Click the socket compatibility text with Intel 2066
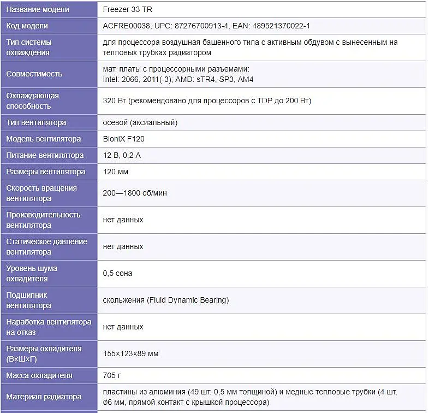 (x=178, y=74)
